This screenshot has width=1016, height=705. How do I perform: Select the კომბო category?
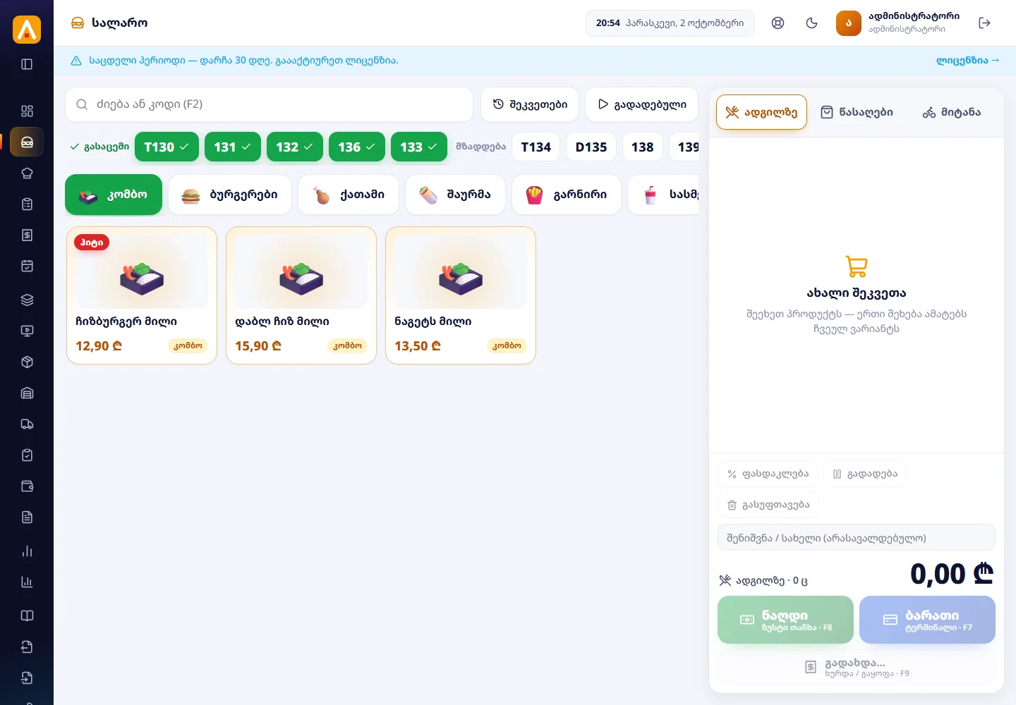point(114,195)
